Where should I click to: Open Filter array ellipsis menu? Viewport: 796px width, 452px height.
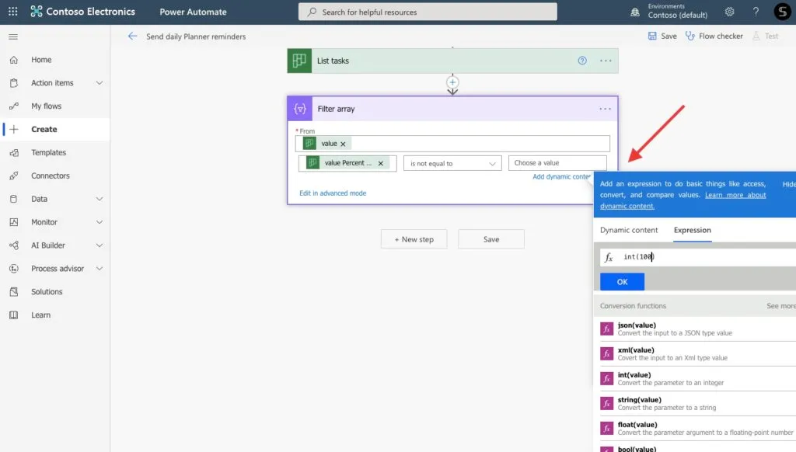tap(605, 109)
